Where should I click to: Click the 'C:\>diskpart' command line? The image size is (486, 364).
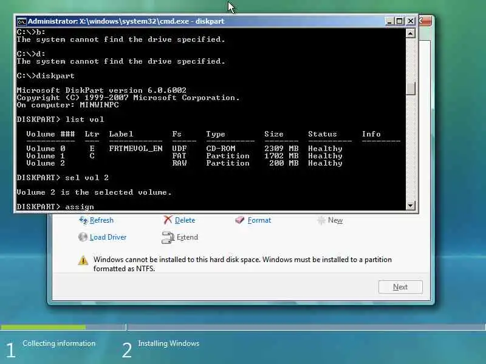46,76
